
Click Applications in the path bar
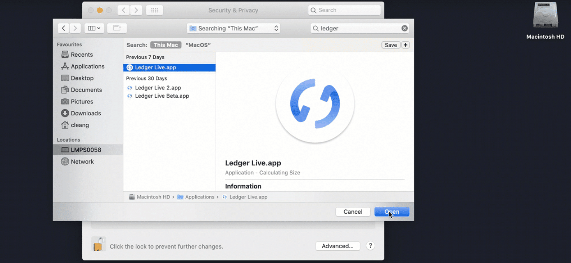point(196,197)
